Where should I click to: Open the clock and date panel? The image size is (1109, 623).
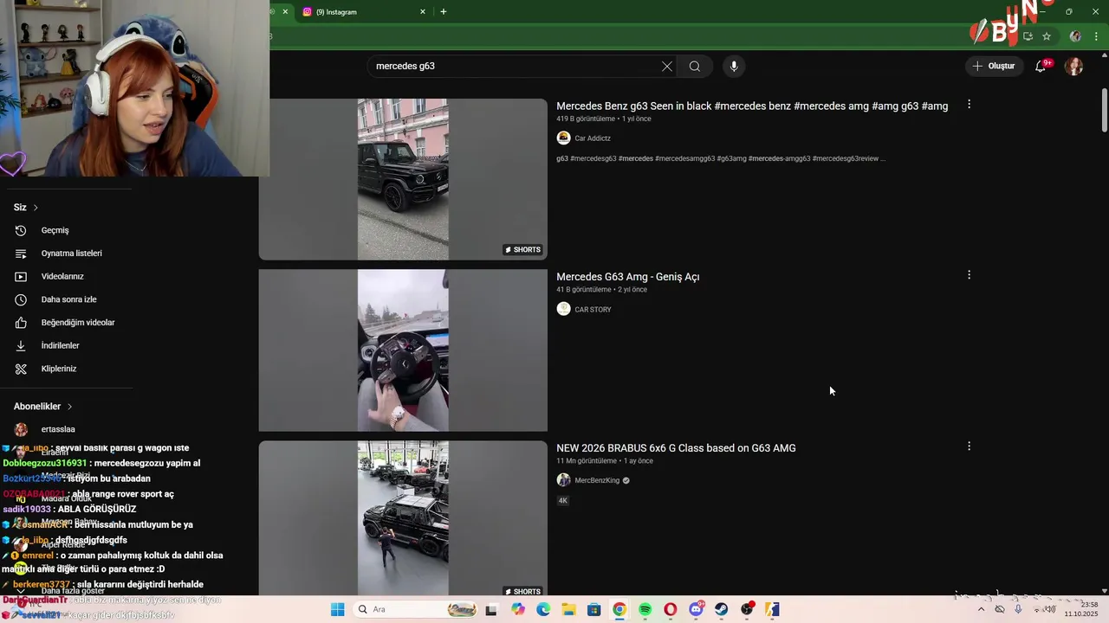pyautogui.click(x=1080, y=609)
